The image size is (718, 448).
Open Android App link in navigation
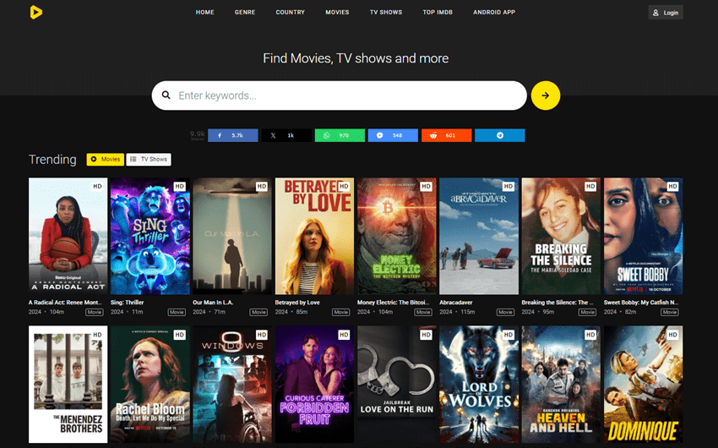tap(494, 13)
